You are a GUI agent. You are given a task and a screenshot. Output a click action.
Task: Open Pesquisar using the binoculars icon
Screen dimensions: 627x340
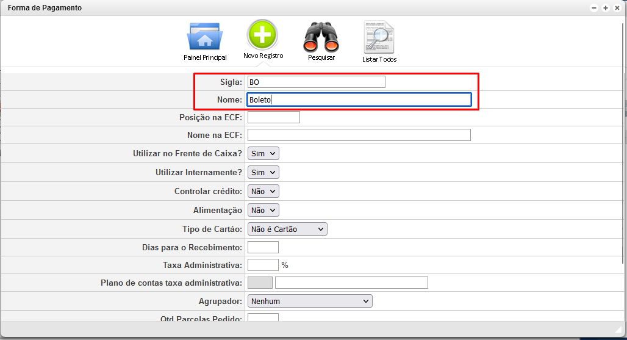point(321,37)
